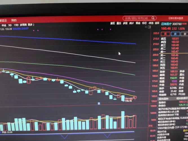Select the 买四 price 160.42
The image size is (188, 141).
coord(174,65)
